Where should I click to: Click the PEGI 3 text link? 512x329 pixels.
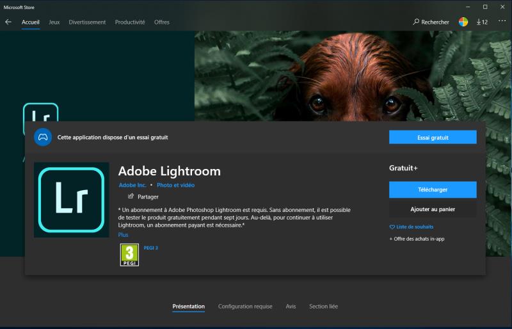150,248
